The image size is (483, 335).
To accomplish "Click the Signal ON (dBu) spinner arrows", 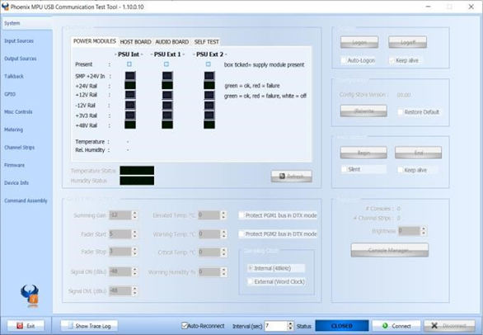I will 134,271.
